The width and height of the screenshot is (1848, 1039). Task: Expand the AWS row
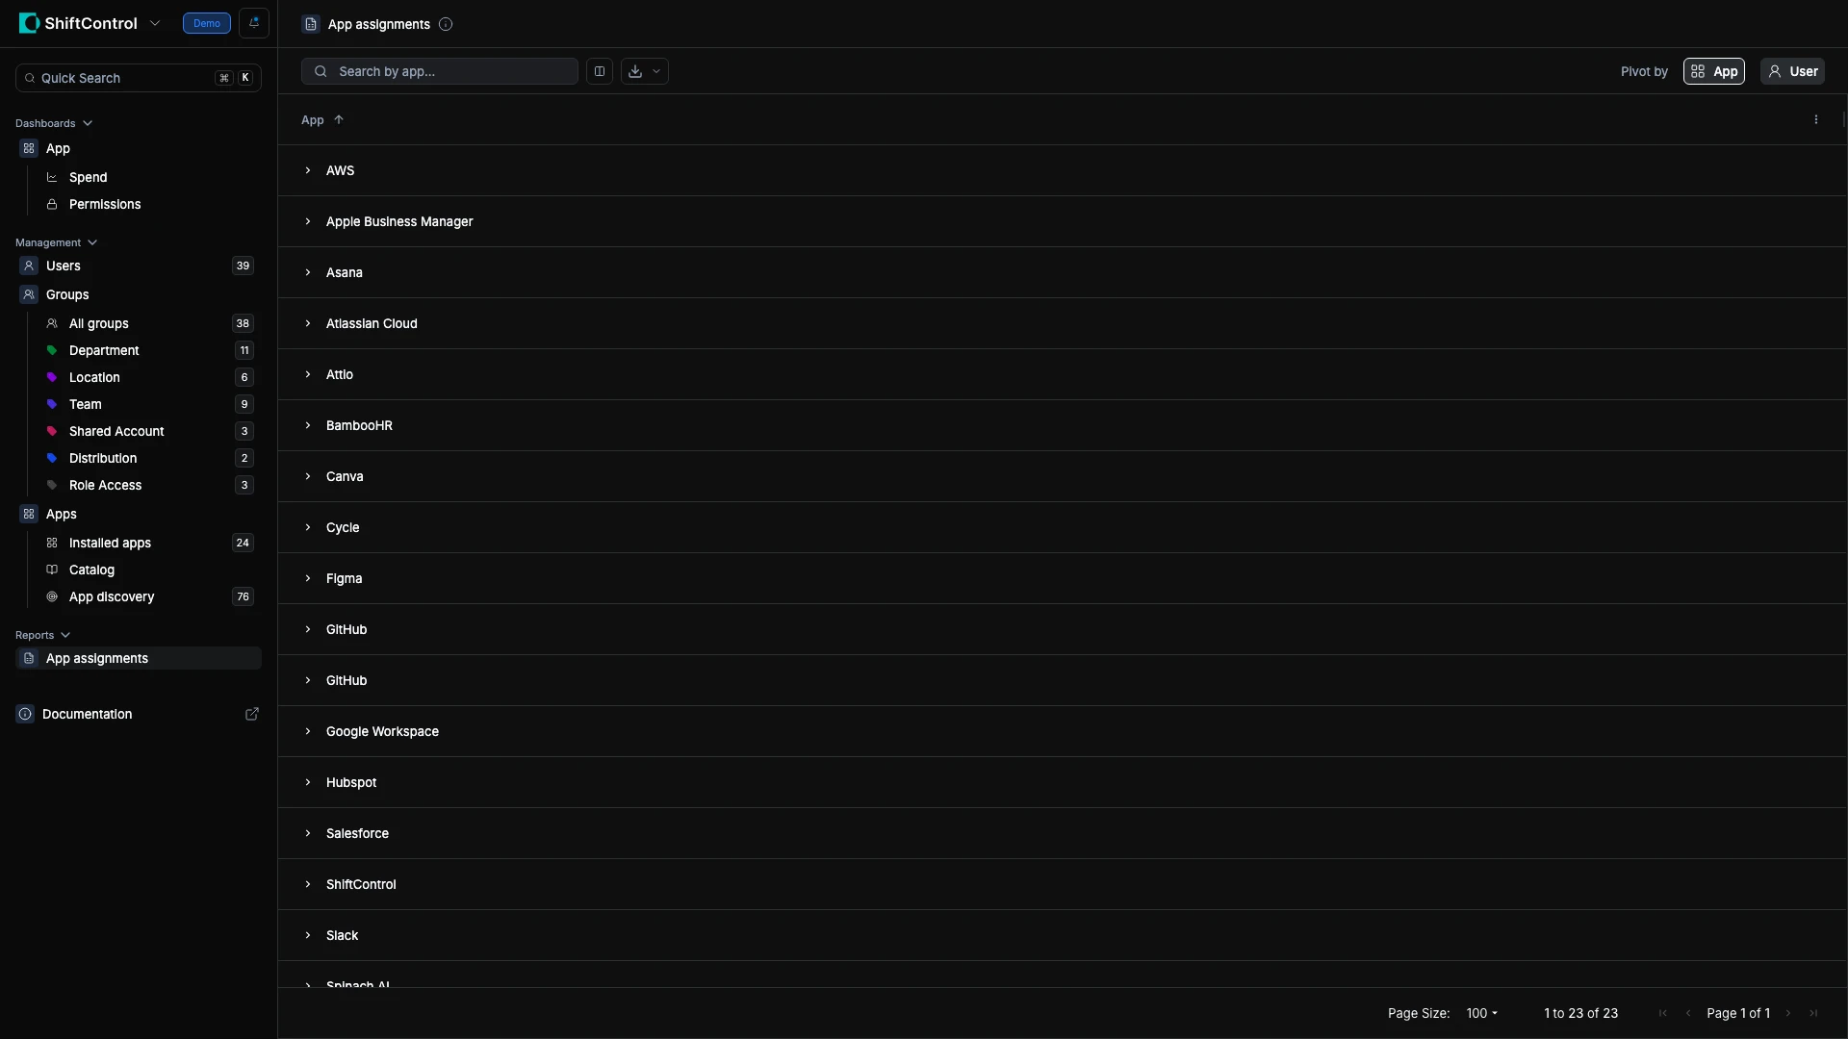308,170
